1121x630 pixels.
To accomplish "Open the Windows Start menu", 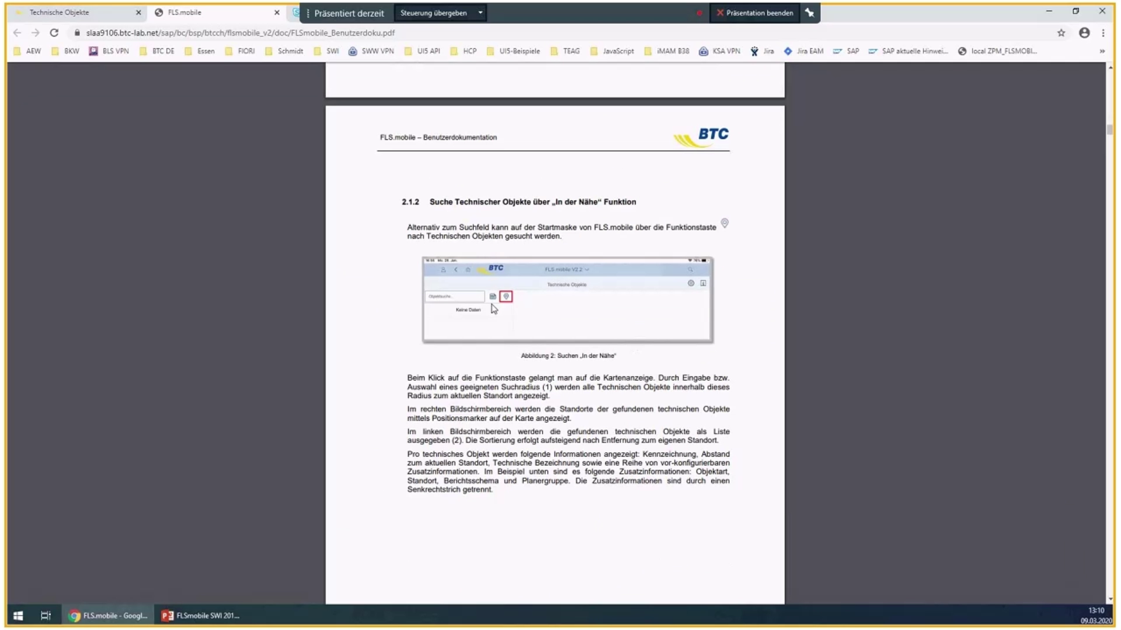I will click(x=18, y=615).
